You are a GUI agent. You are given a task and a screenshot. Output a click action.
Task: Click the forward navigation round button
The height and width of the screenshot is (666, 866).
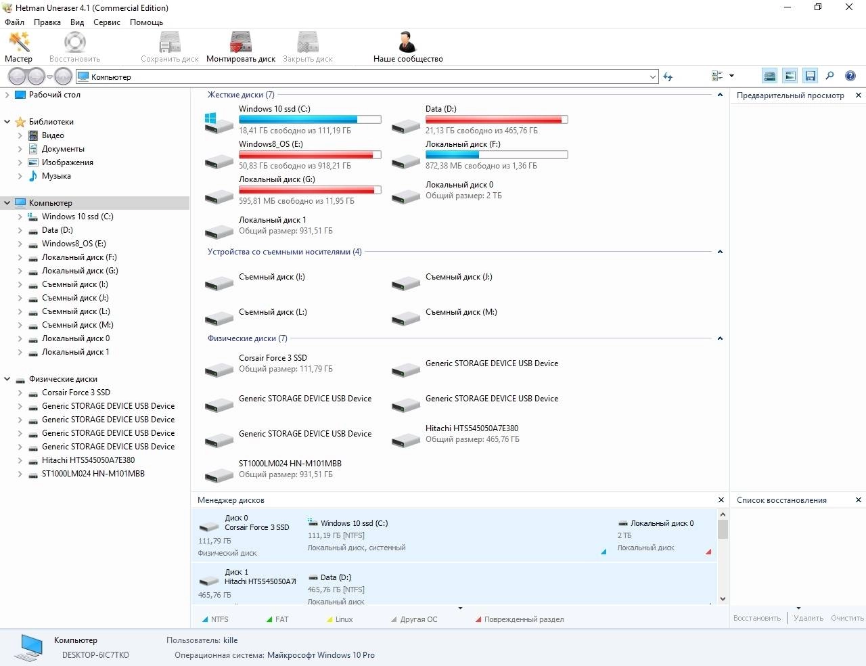[x=36, y=76]
